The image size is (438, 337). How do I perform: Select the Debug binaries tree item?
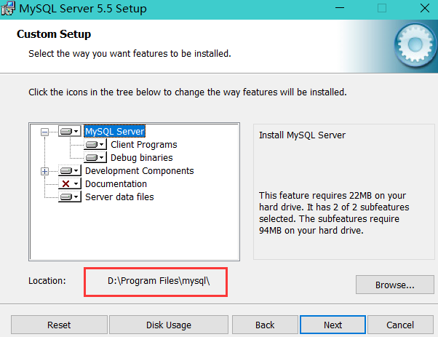(142, 158)
